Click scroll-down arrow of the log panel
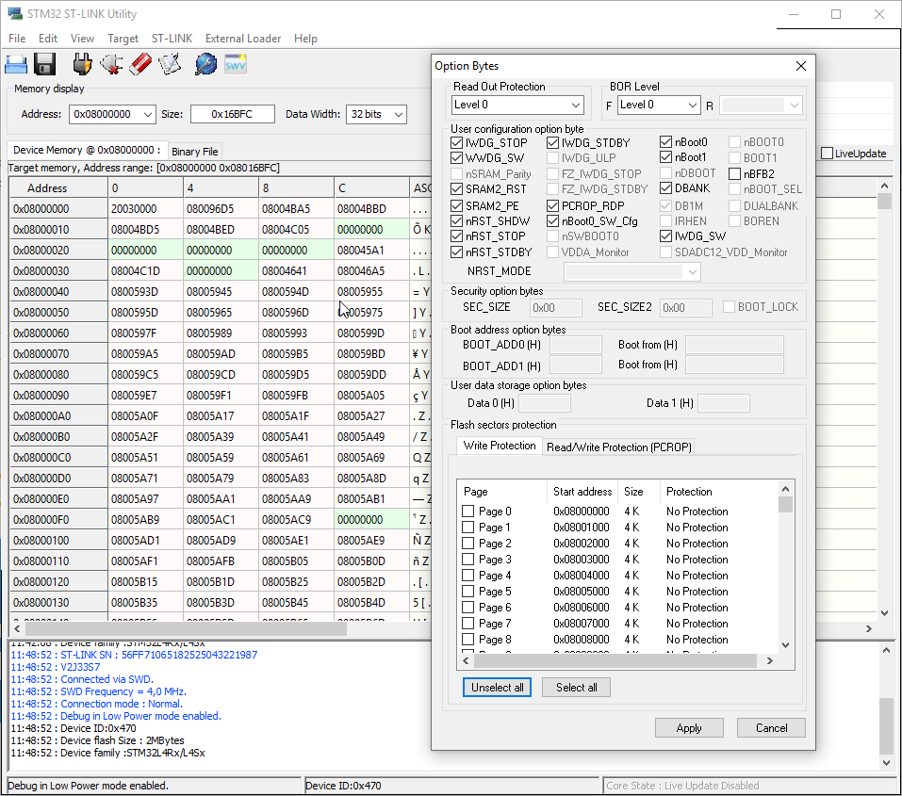The height and width of the screenshot is (796, 902). 887,763
